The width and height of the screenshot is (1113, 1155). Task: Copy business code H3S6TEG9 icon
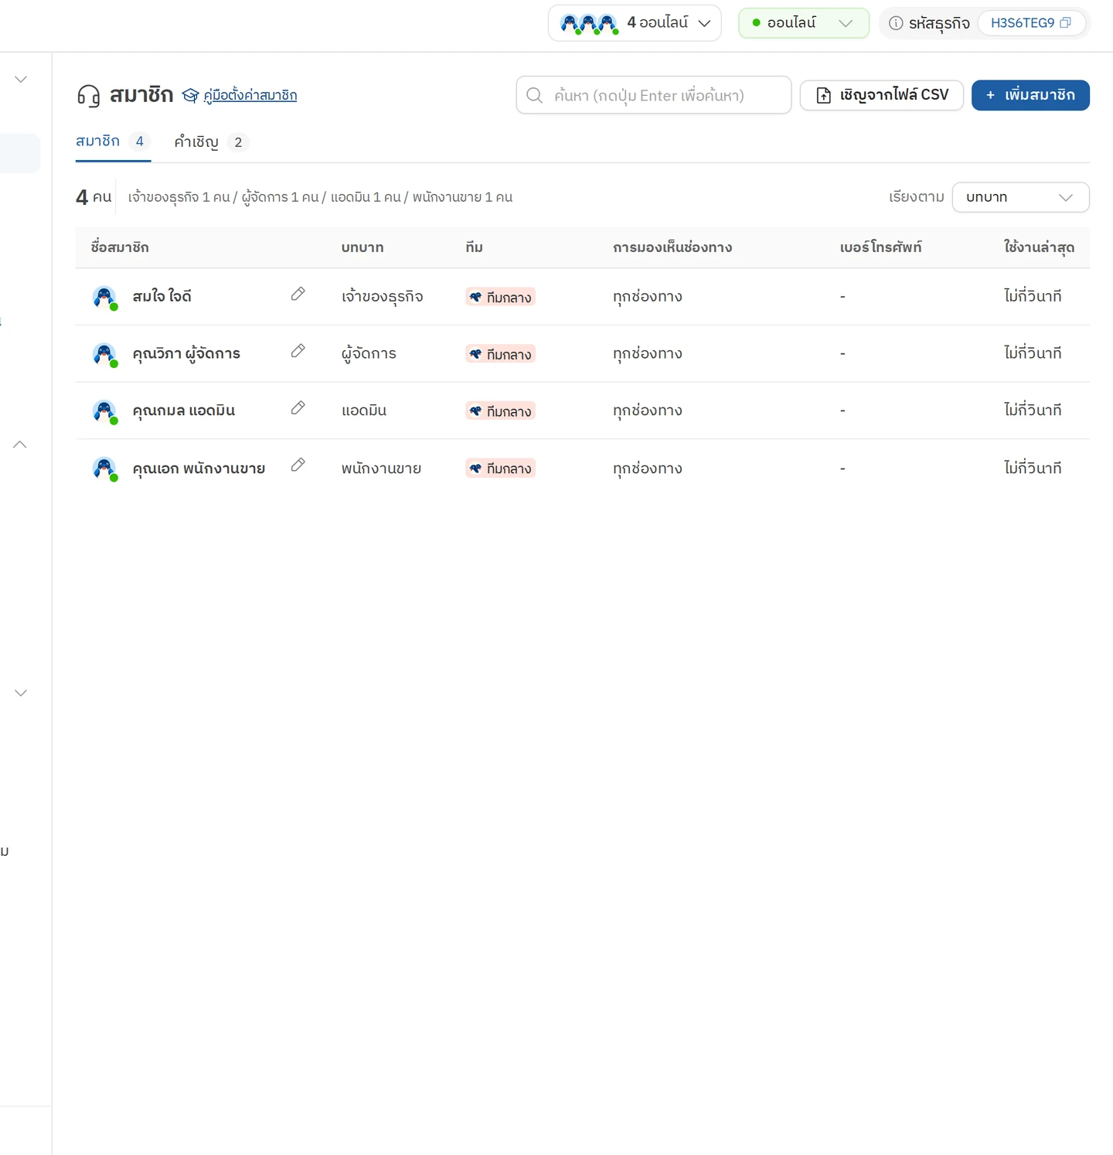click(1065, 22)
